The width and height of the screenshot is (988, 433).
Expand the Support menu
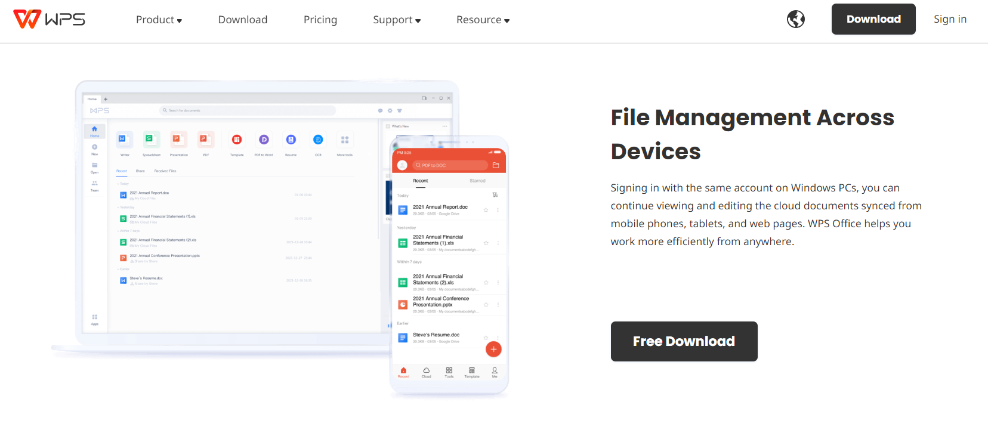(397, 20)
